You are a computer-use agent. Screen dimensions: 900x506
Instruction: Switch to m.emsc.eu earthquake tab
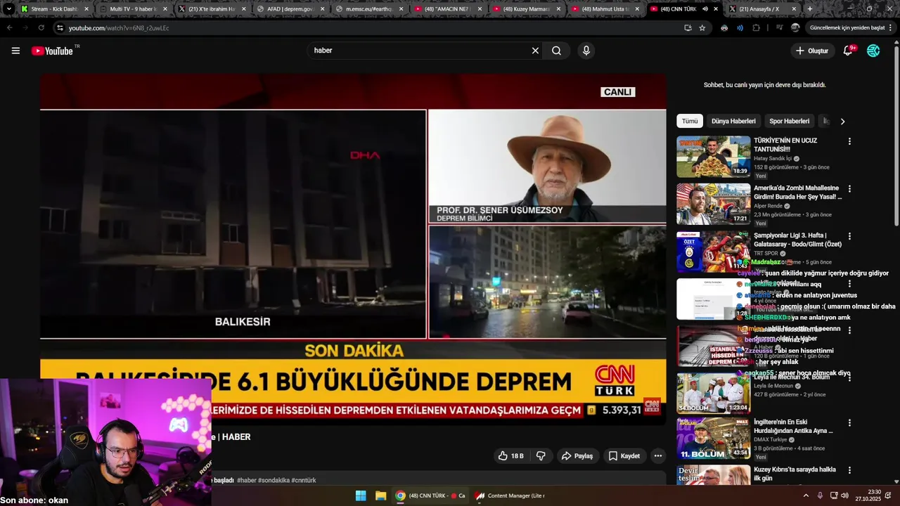(x=368, y=9)
